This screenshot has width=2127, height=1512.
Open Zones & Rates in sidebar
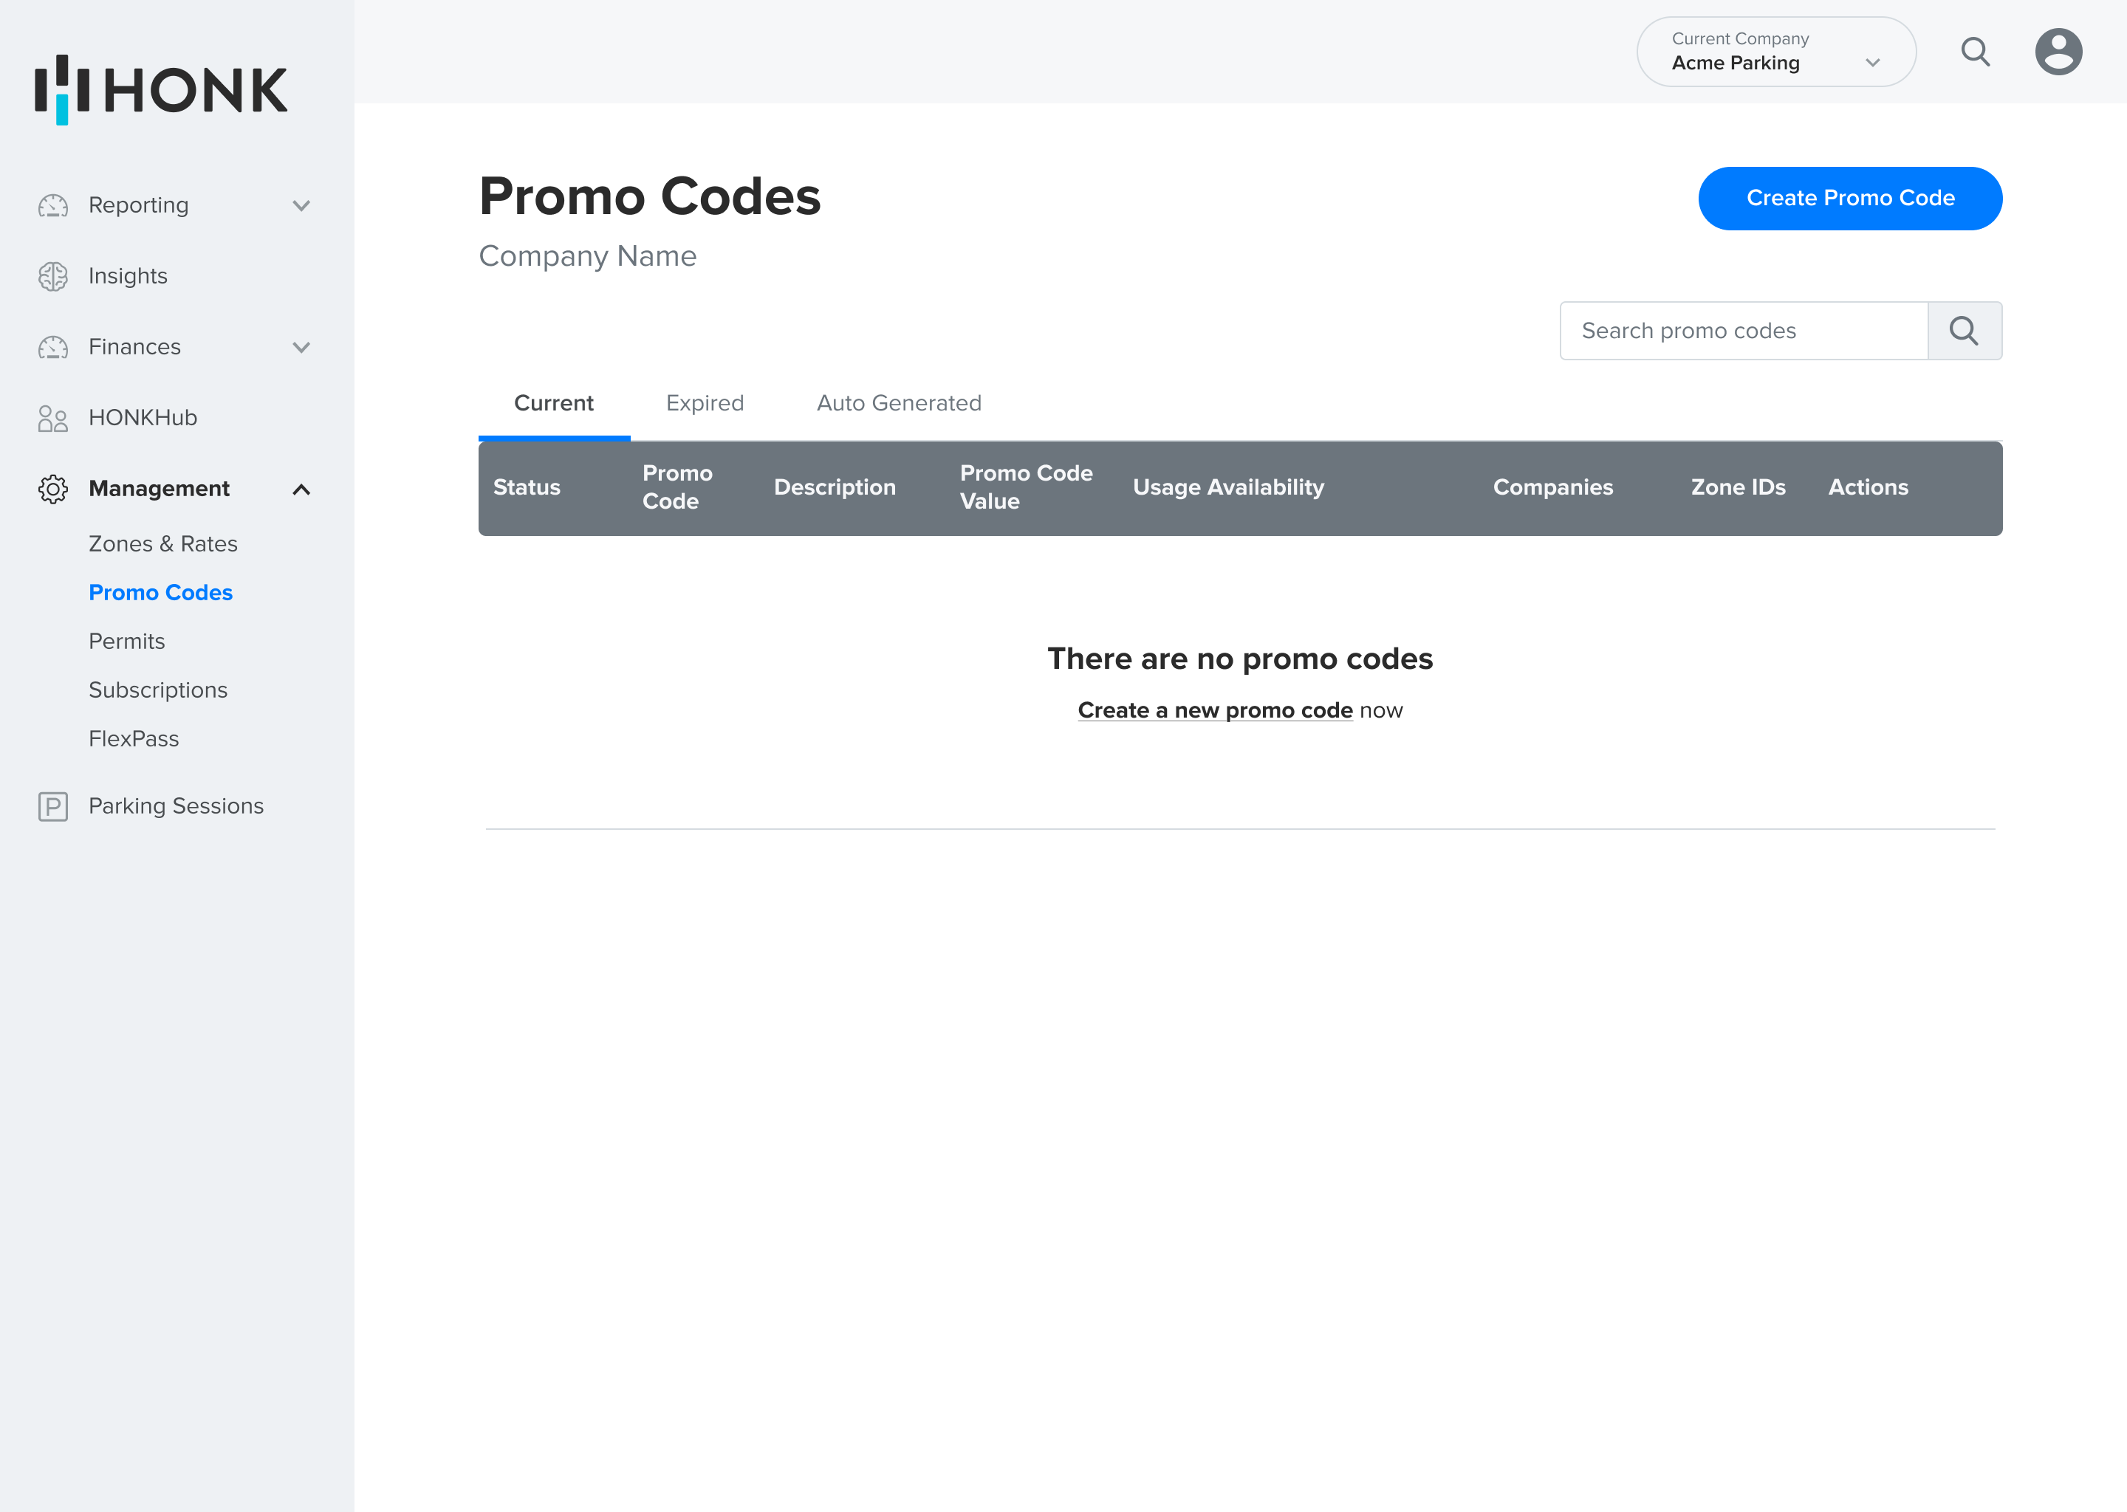[x=163, y=543]
